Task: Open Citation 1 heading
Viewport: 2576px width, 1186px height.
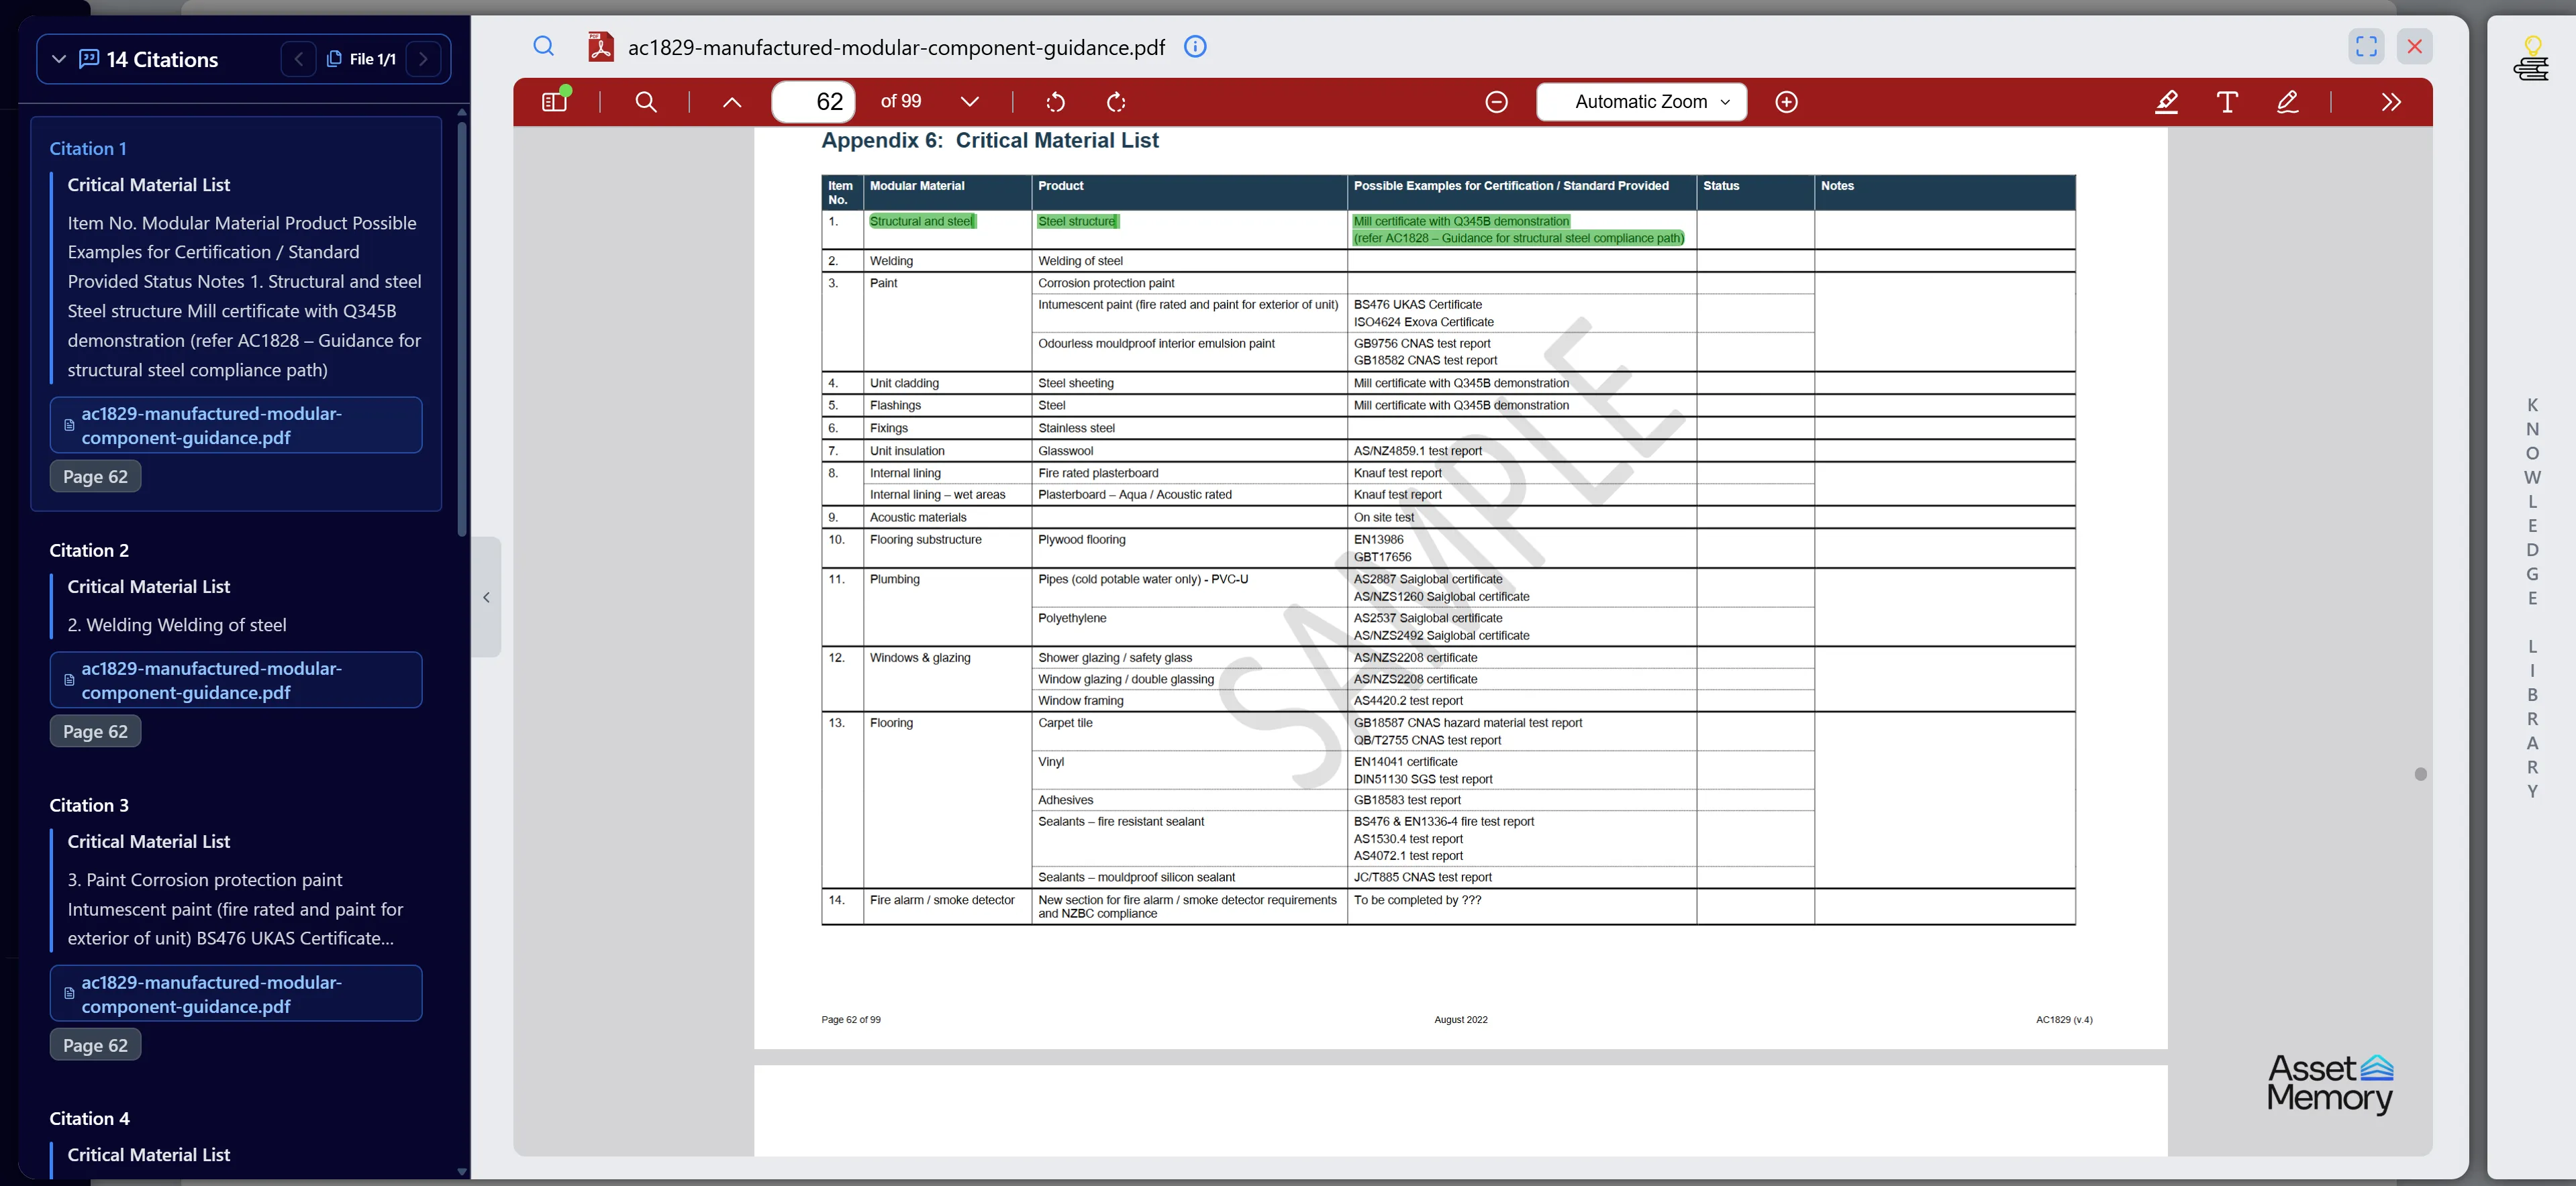Action: (x=88, y=148)
